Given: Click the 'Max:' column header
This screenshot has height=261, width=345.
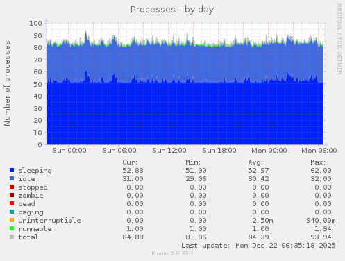Looking at the screenshot, I should click(x=318, y=162).
